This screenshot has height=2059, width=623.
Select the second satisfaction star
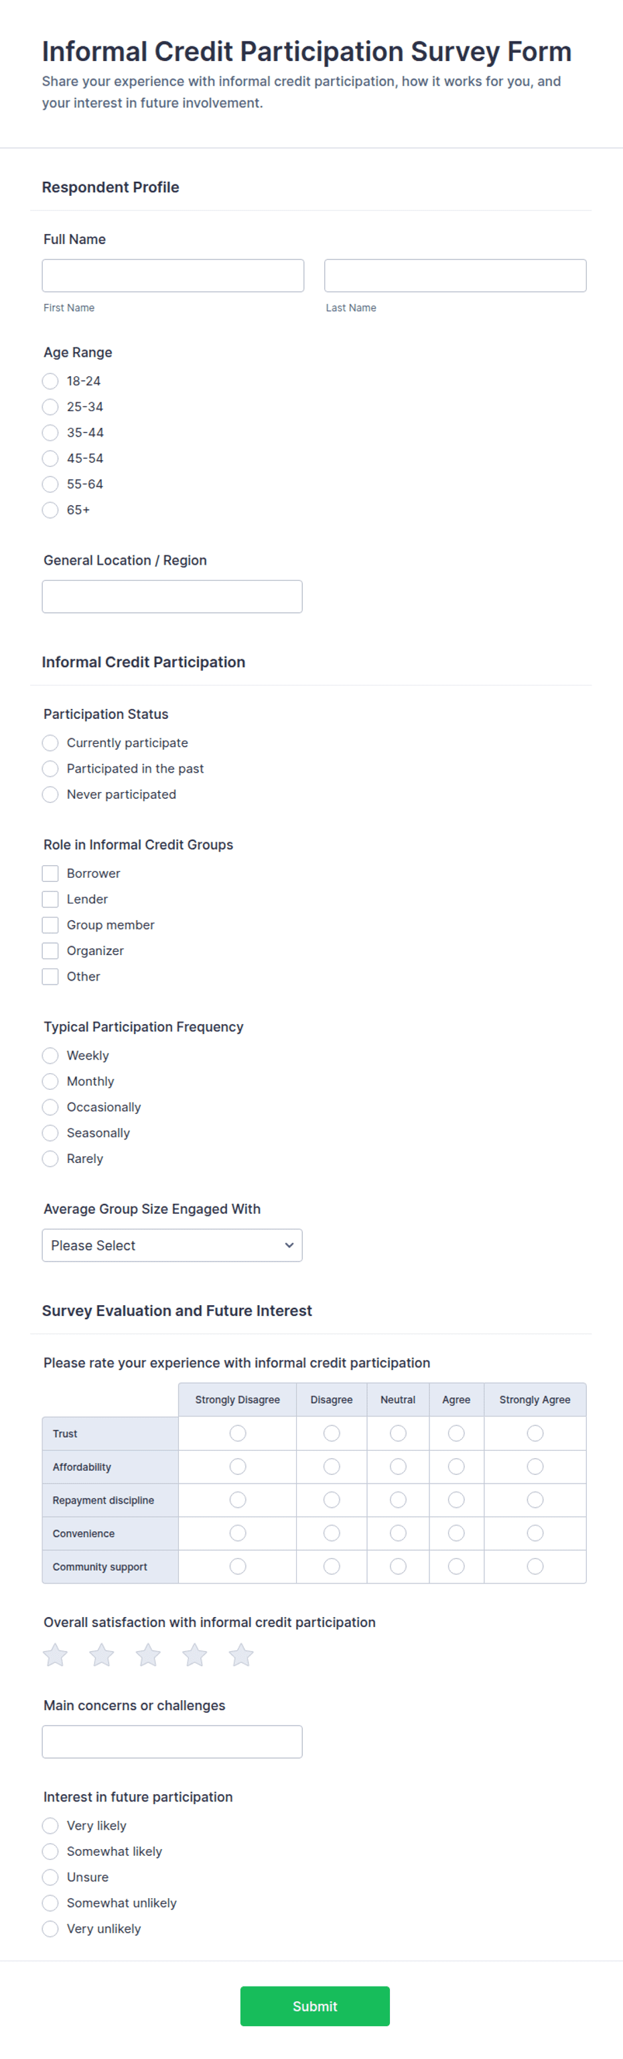point(101,1655)
